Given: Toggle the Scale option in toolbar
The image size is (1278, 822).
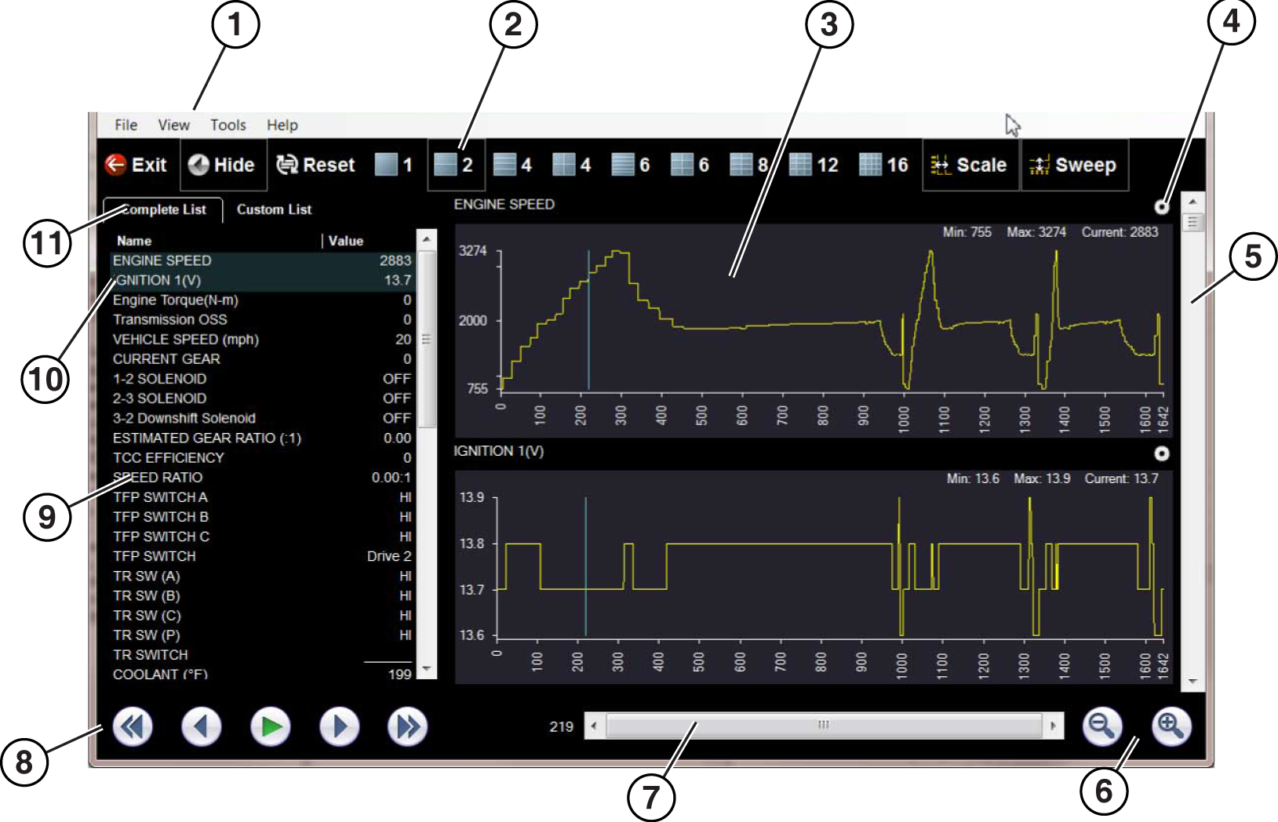Looking at the screenshot, I should (970, 165).
